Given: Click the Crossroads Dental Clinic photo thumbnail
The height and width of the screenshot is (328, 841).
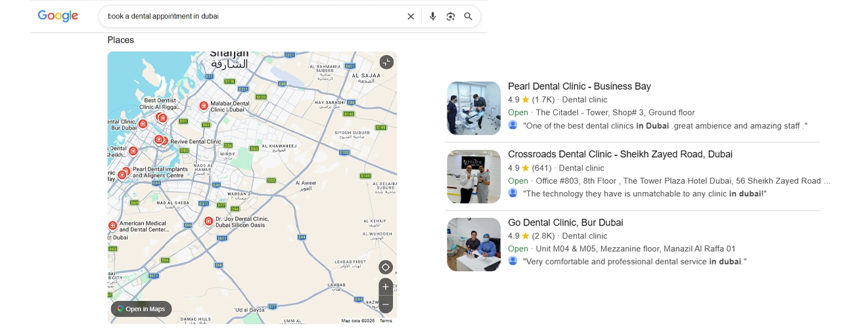Looking at the screenshot, I should 474,176.
